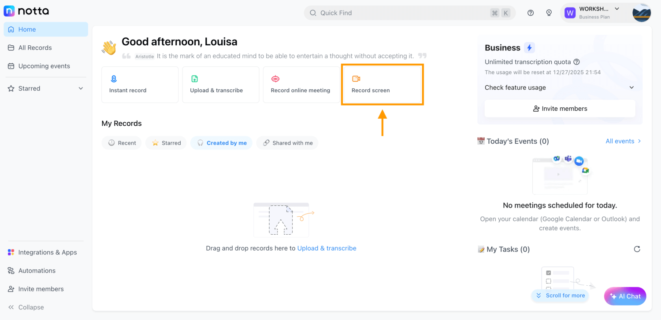Click the calendar apps illustration
Image resolution: width=661 pixels, height=320 pixels.
tap(560, 174)
